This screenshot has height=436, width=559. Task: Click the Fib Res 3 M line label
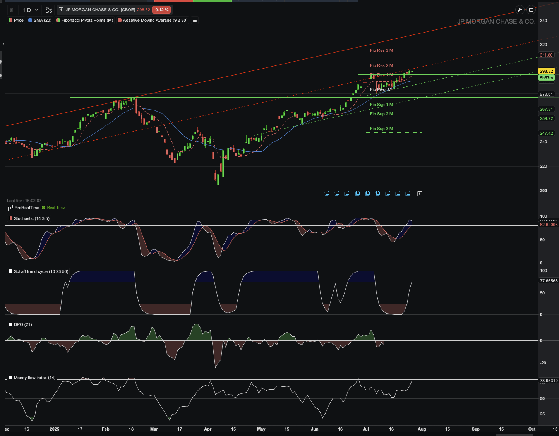[x=381, y=50]
